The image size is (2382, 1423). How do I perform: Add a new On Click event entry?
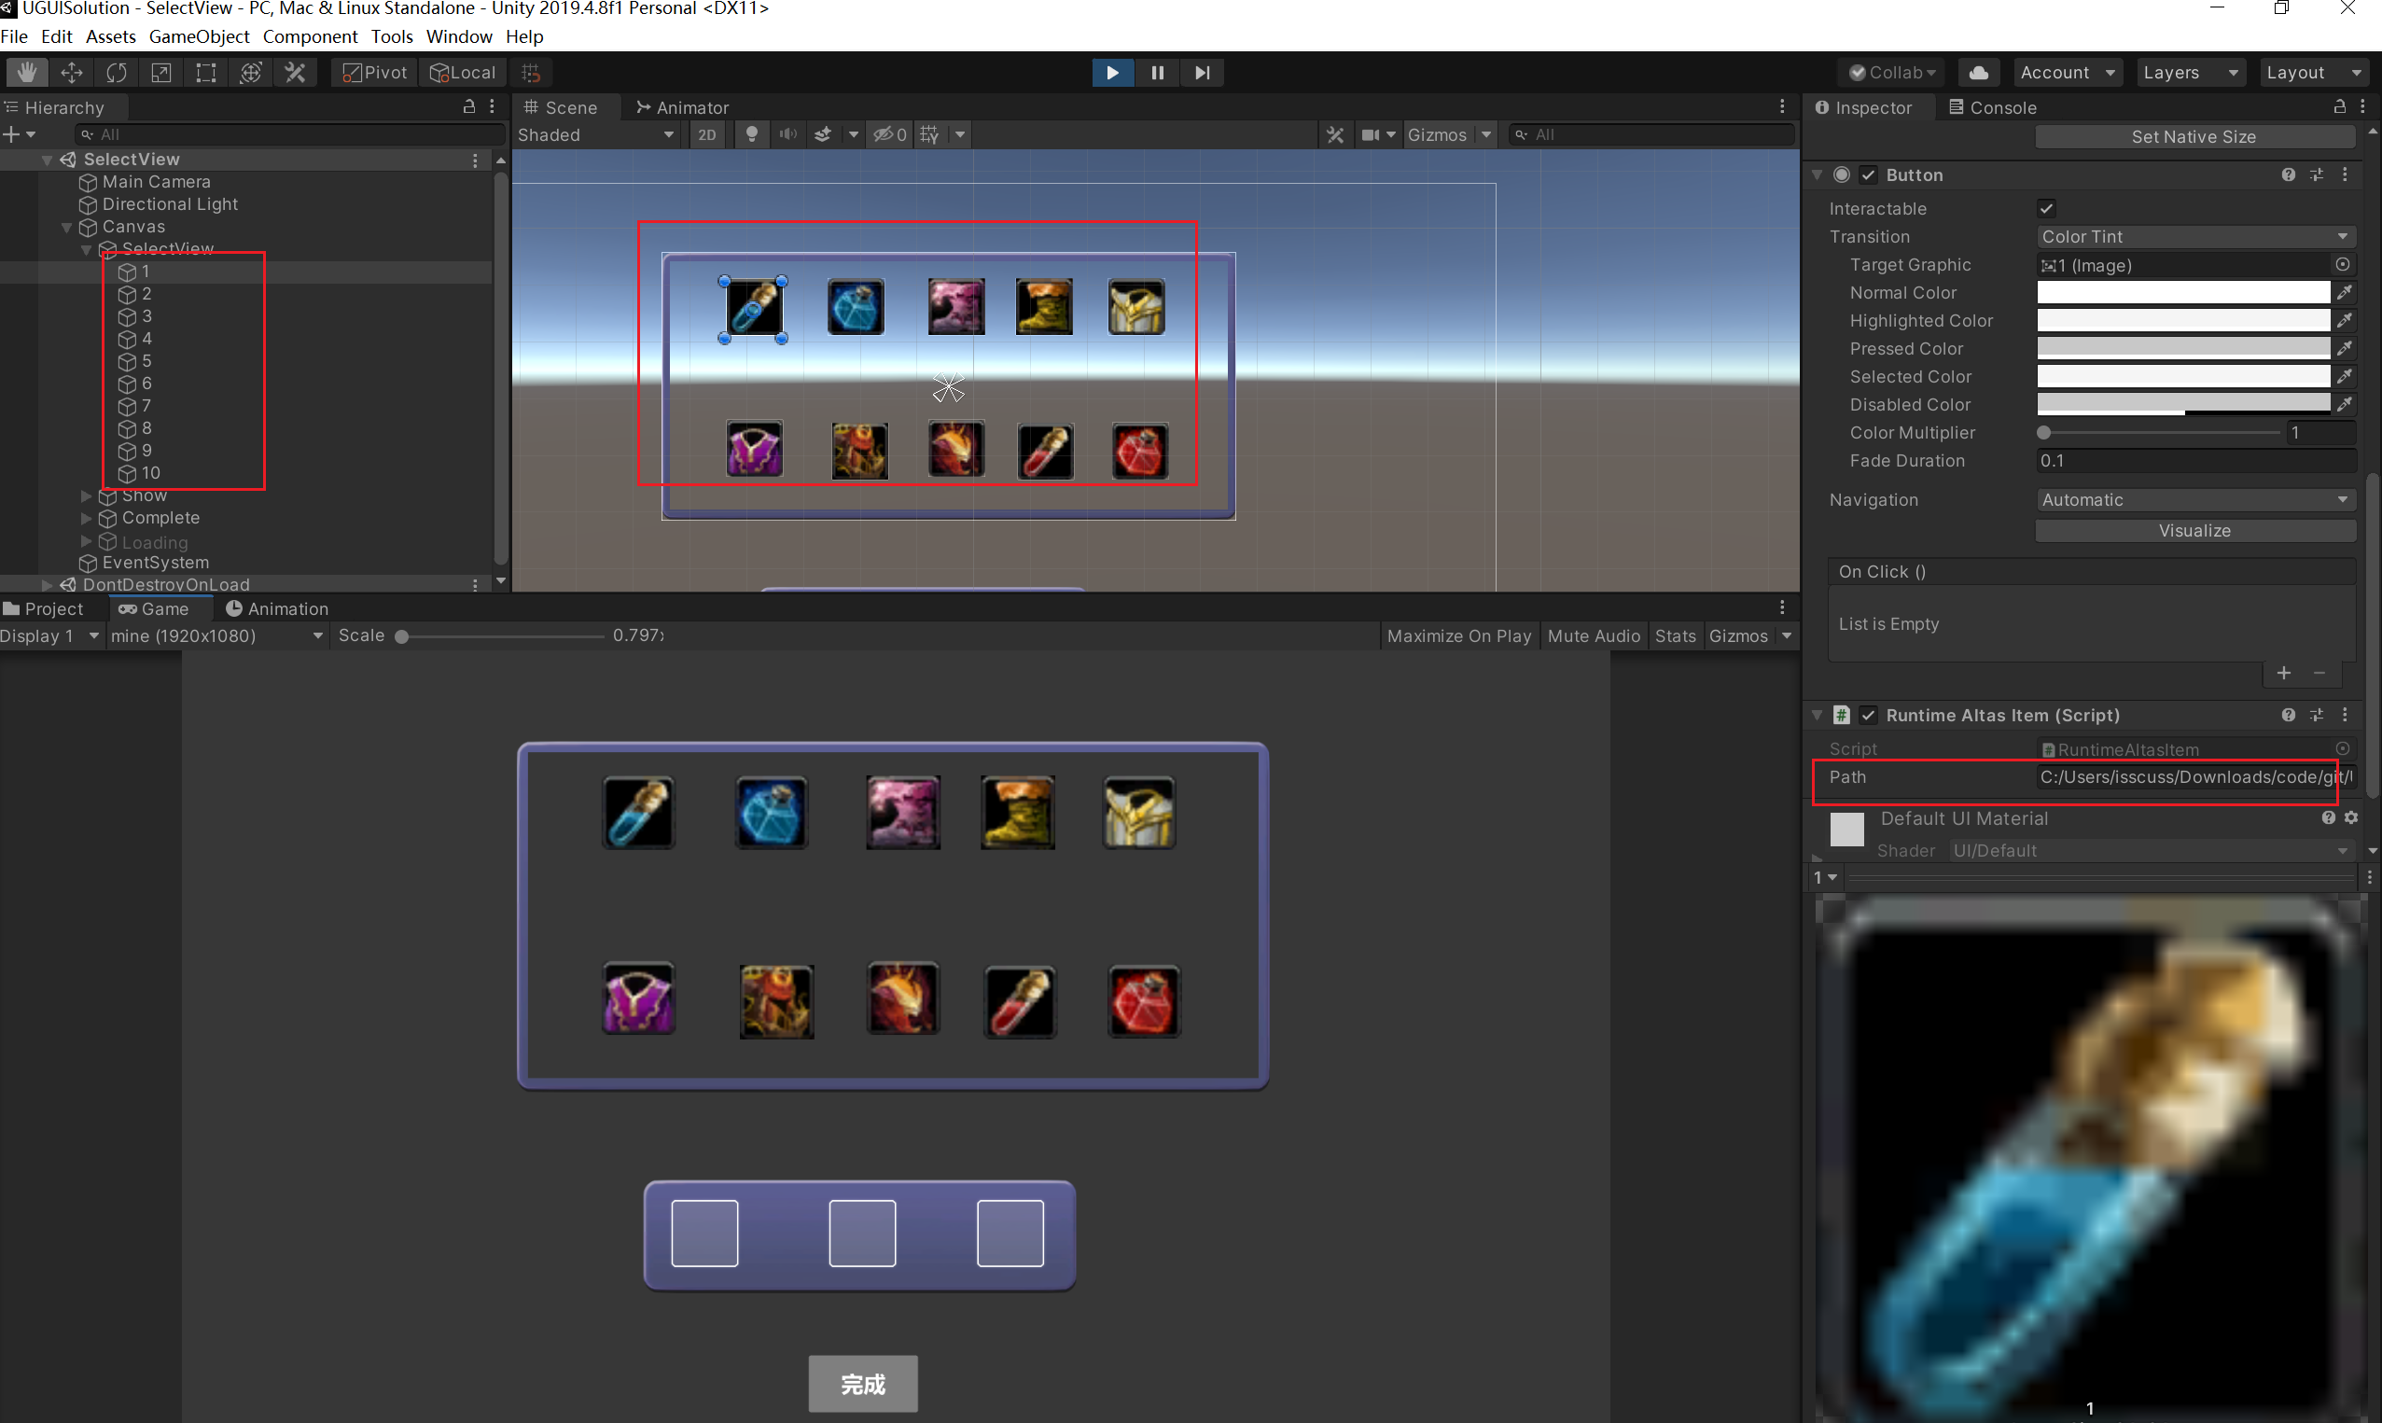2284,673
